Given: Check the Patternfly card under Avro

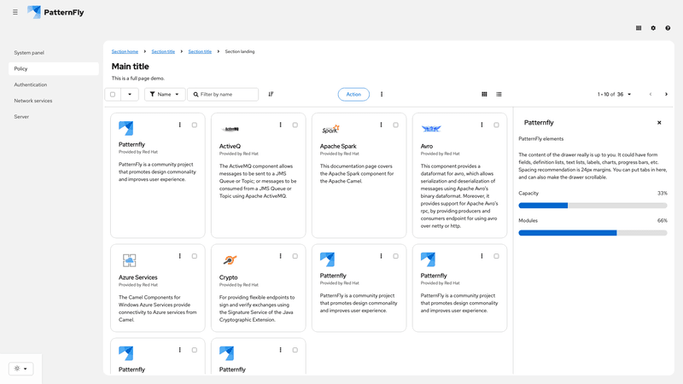Looking at the screenshot, I should pos(496,256).
